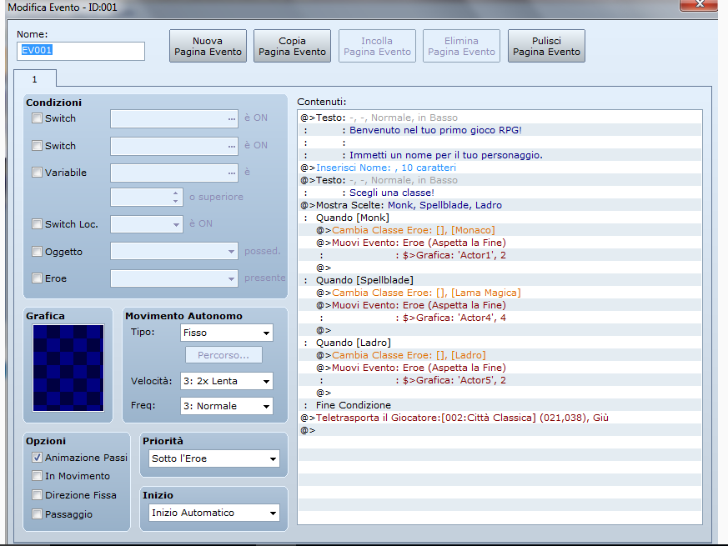Click Nuova Pagina Evento button
Screen dimensions: 728x546
pos(208,46)
